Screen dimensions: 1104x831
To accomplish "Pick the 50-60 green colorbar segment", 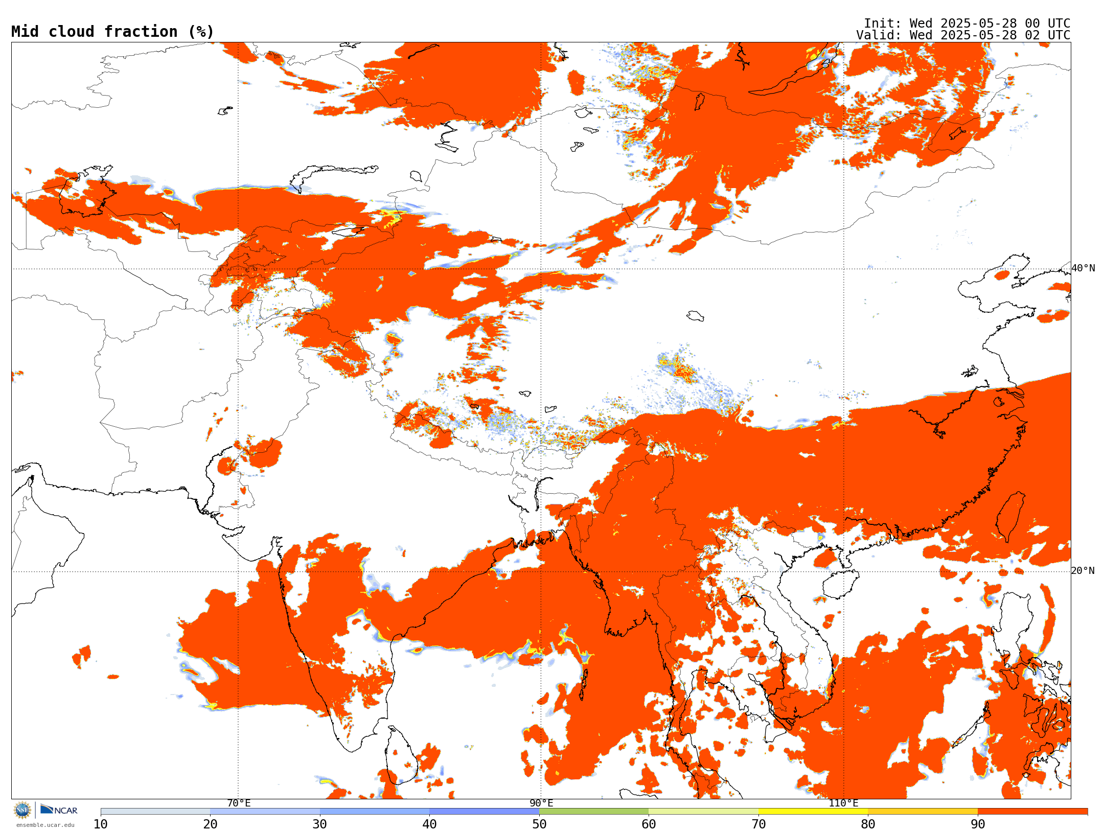I will click(x=594, y=812).
